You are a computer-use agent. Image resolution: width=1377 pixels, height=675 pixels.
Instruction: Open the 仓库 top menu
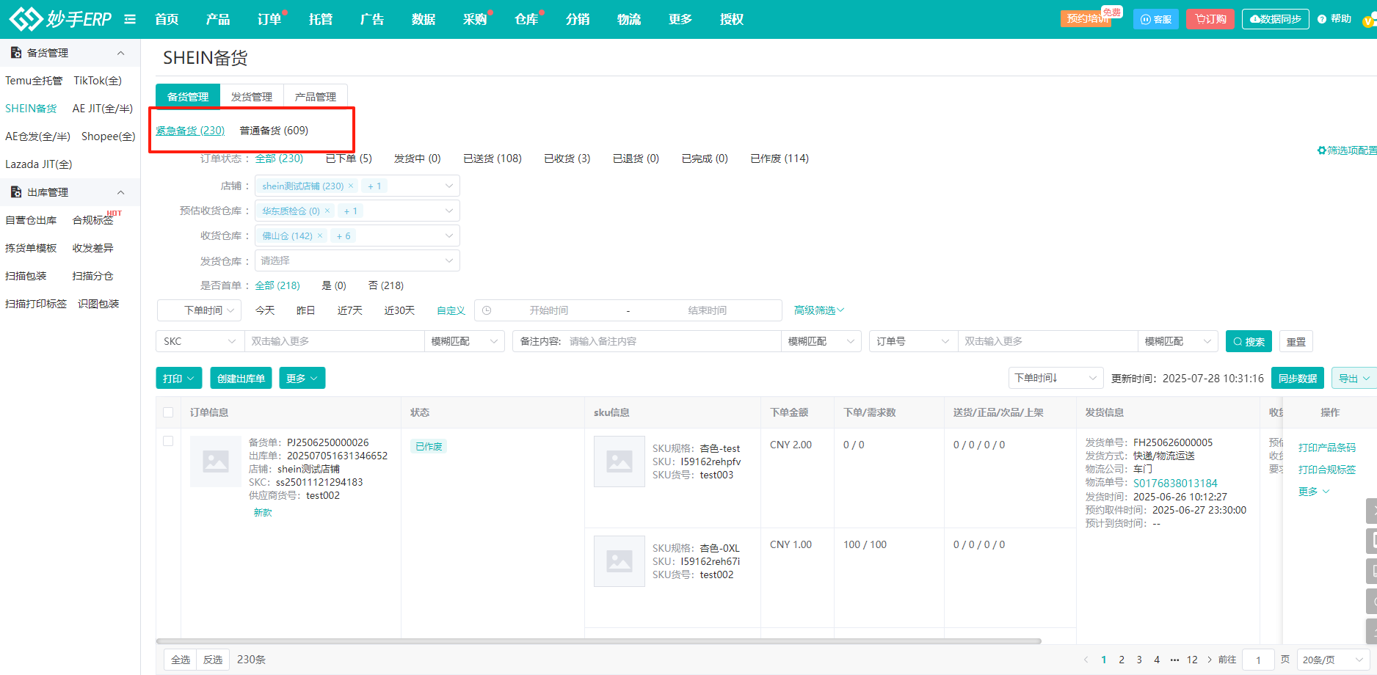point(526,19)
